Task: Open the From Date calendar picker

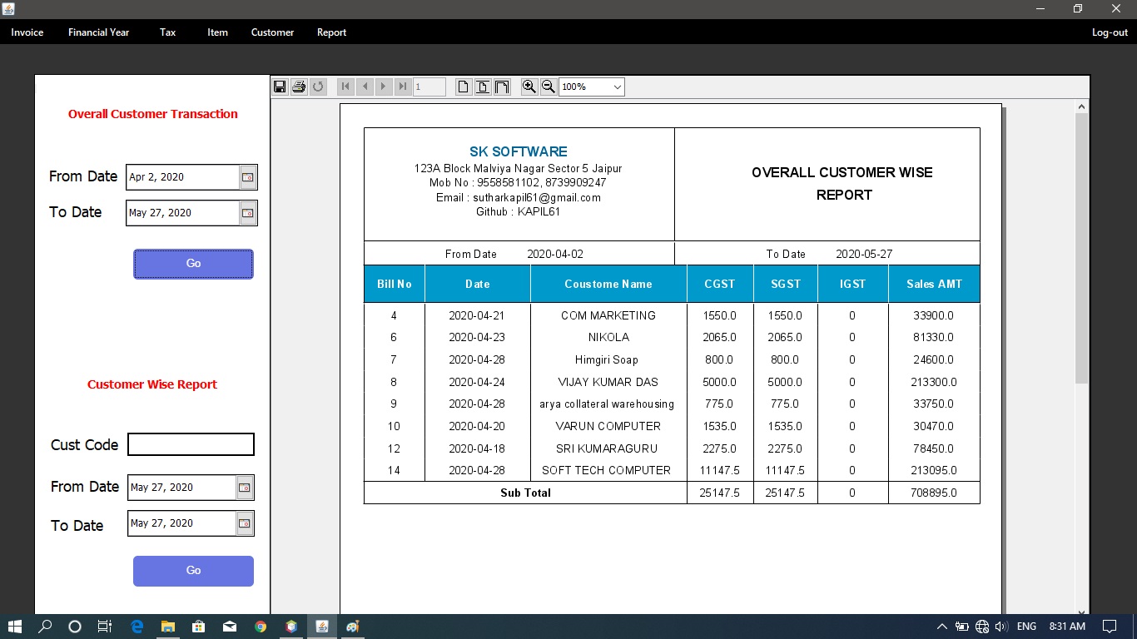Action: pos(246,176)
